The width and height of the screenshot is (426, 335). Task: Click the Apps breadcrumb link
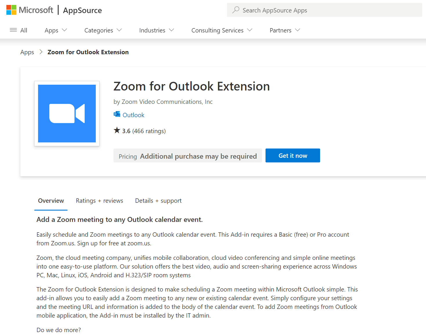click(27, 52)
